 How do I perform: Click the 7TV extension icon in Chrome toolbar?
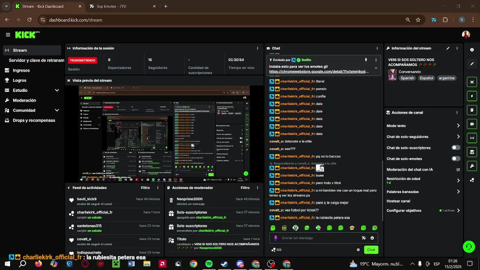coord(434,20)
